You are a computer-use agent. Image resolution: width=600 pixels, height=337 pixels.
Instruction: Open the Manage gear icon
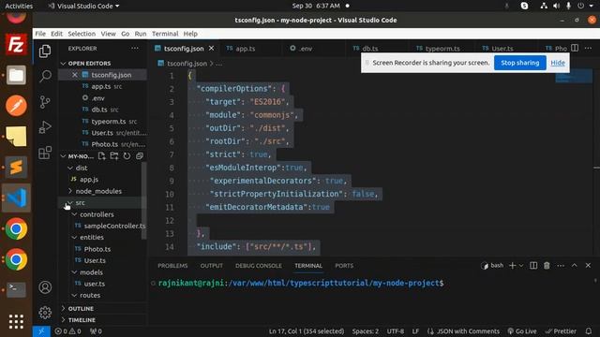[x=45, y=313]
